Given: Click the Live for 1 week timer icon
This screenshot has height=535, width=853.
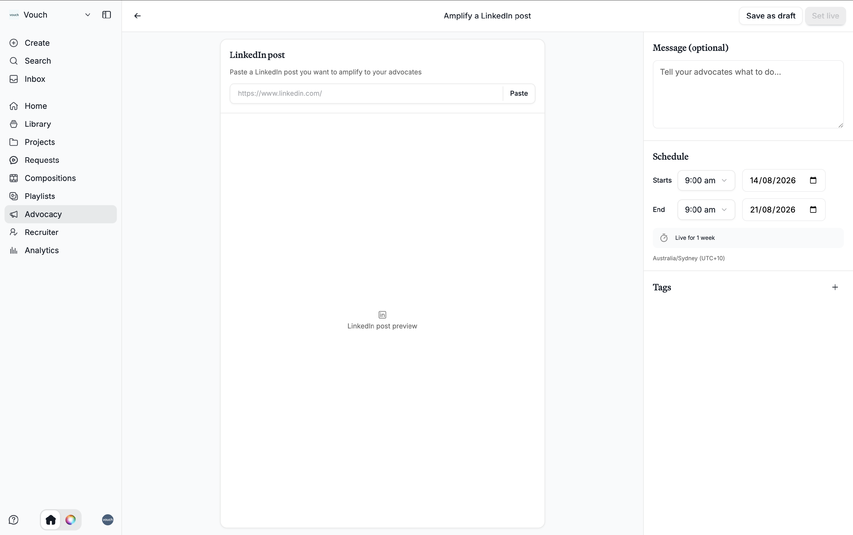Looking at the screenshot, I should pos(664,238).
